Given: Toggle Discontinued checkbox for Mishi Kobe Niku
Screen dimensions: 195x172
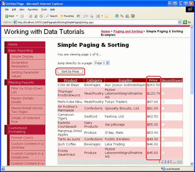Looking at the screenshot, I should point(163,102).
